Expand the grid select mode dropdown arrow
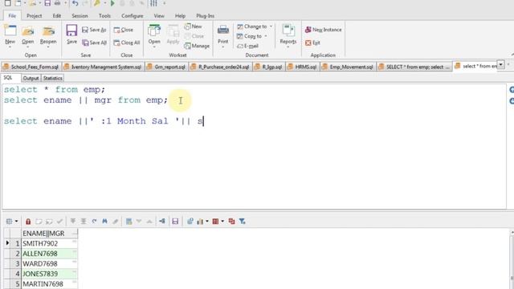This screenshot has height=289, width=514. [16, 222]
